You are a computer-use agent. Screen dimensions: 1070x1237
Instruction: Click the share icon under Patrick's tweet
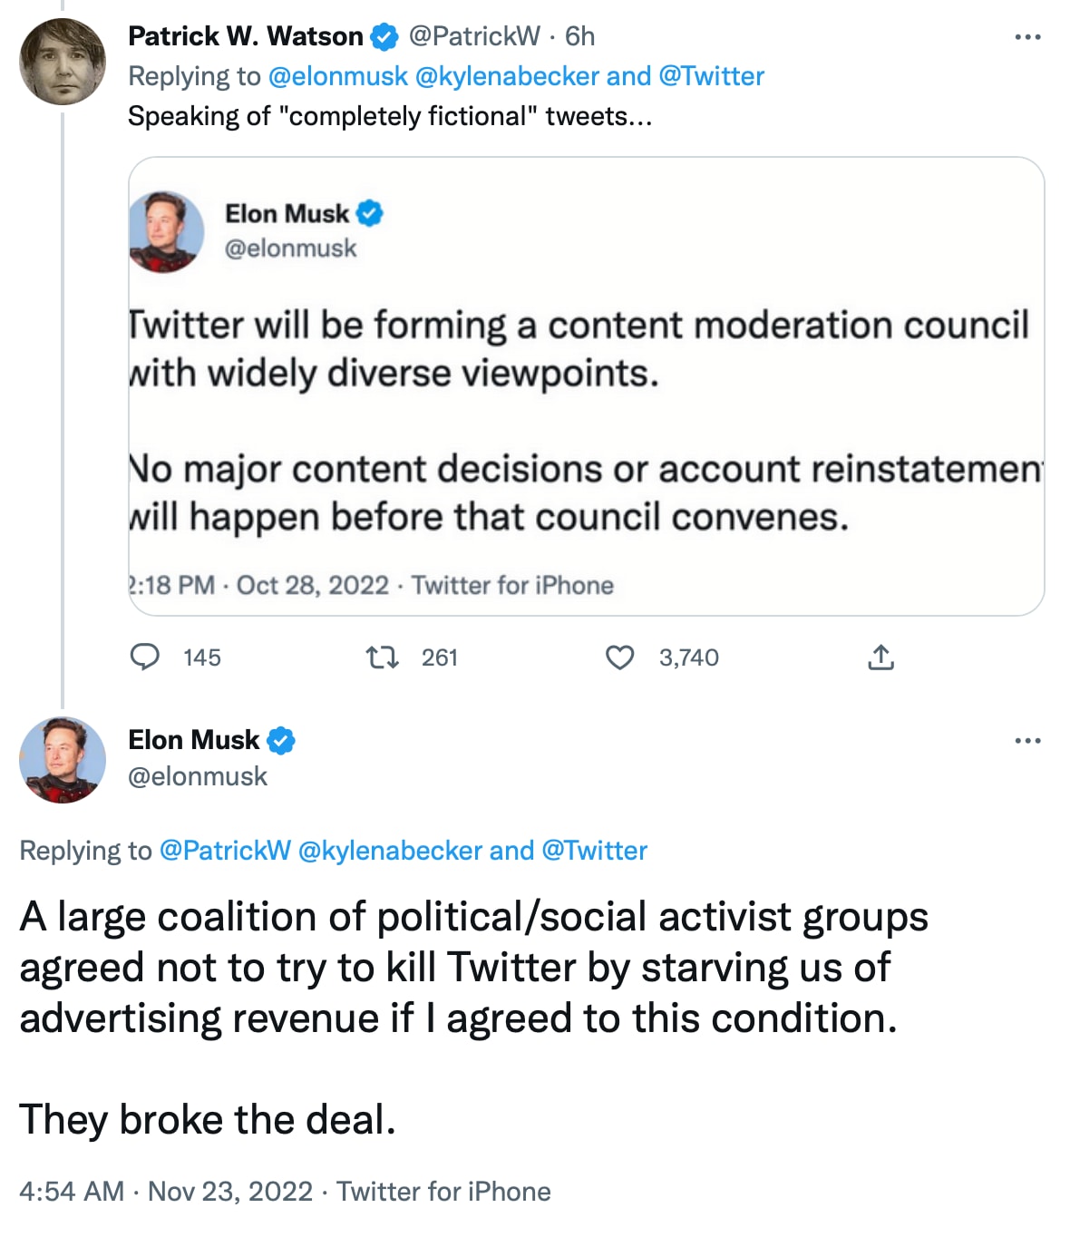point(880,657)
